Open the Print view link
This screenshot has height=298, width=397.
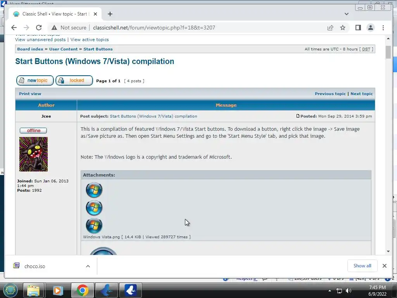30,94
